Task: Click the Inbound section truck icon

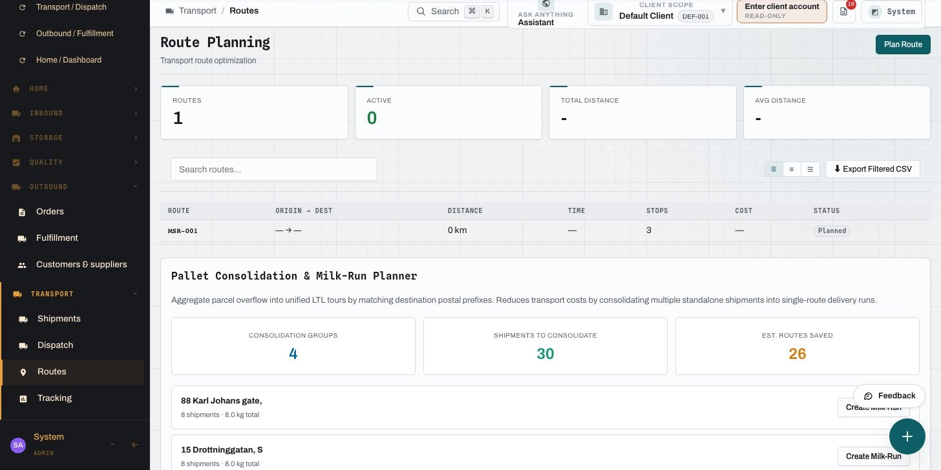Action: (16, 114)
